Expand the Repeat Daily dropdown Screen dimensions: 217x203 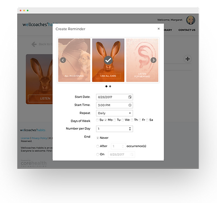coord(115,113)
